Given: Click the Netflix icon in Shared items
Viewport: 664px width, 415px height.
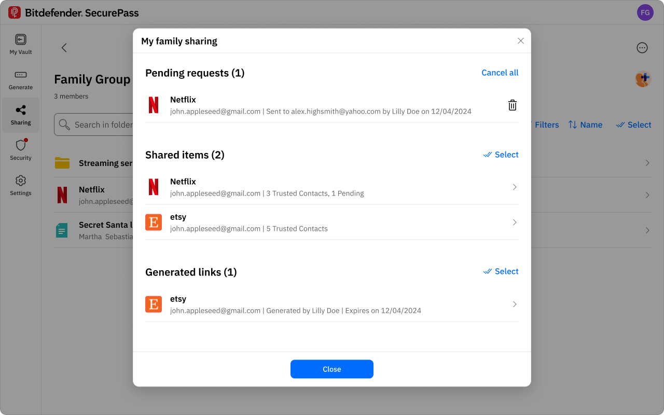Looking at the screenshot, I should click(x=154, y=187).
